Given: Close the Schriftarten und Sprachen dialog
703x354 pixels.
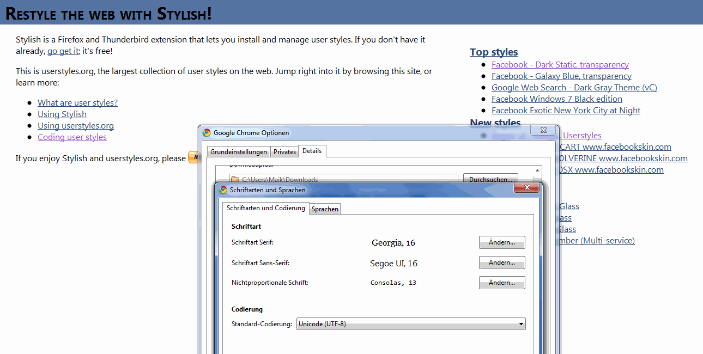Looking at the screenshot, I should pyautogui.click(x=527, y=188).
